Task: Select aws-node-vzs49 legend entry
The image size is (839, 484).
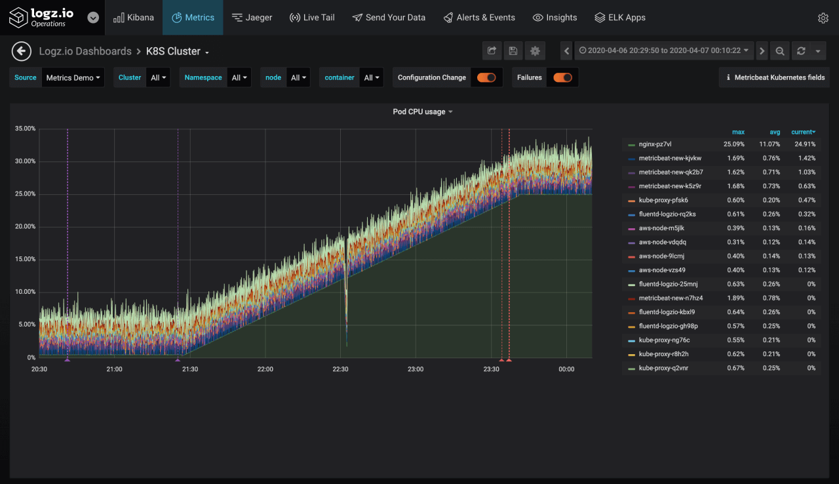Action: point(662,270)
